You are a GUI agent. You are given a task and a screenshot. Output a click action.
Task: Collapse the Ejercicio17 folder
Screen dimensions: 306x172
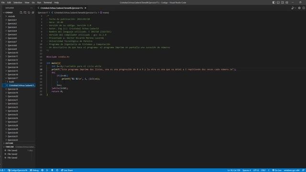[13, 78]
